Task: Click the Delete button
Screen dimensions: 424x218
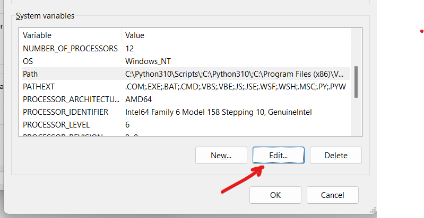Action: [x=335, y=155]
